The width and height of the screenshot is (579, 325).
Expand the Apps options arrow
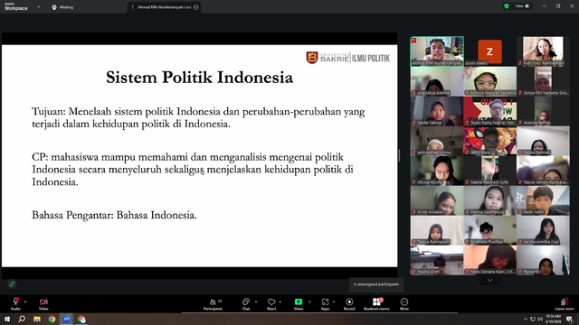coord(334,302)
